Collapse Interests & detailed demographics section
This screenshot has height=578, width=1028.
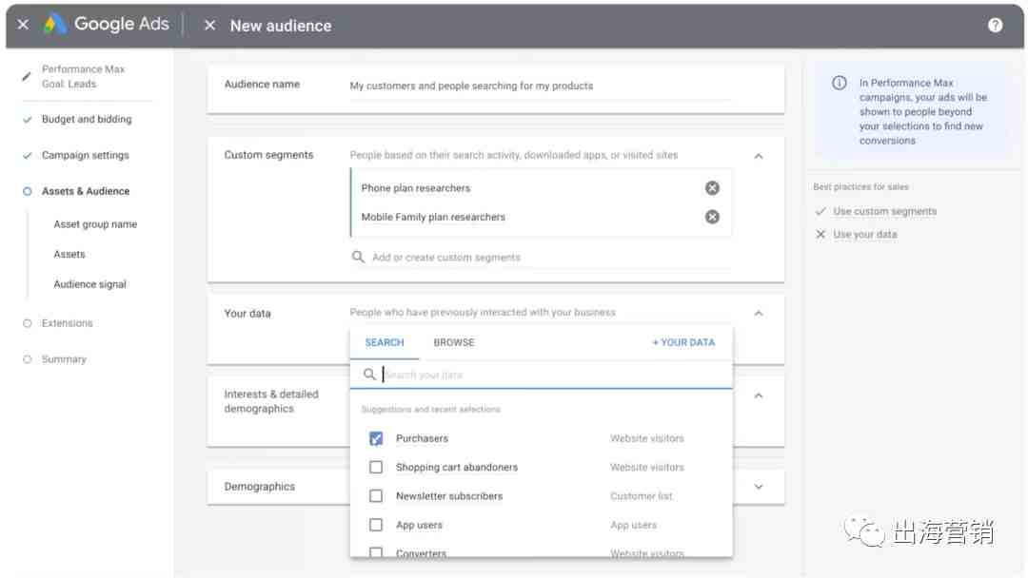(x=759, y=396)
